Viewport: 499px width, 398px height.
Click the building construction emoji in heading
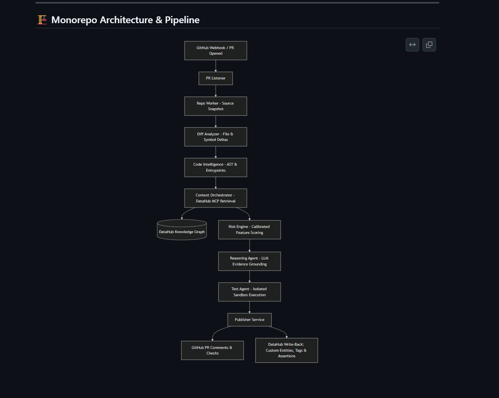tap(42, 20)
